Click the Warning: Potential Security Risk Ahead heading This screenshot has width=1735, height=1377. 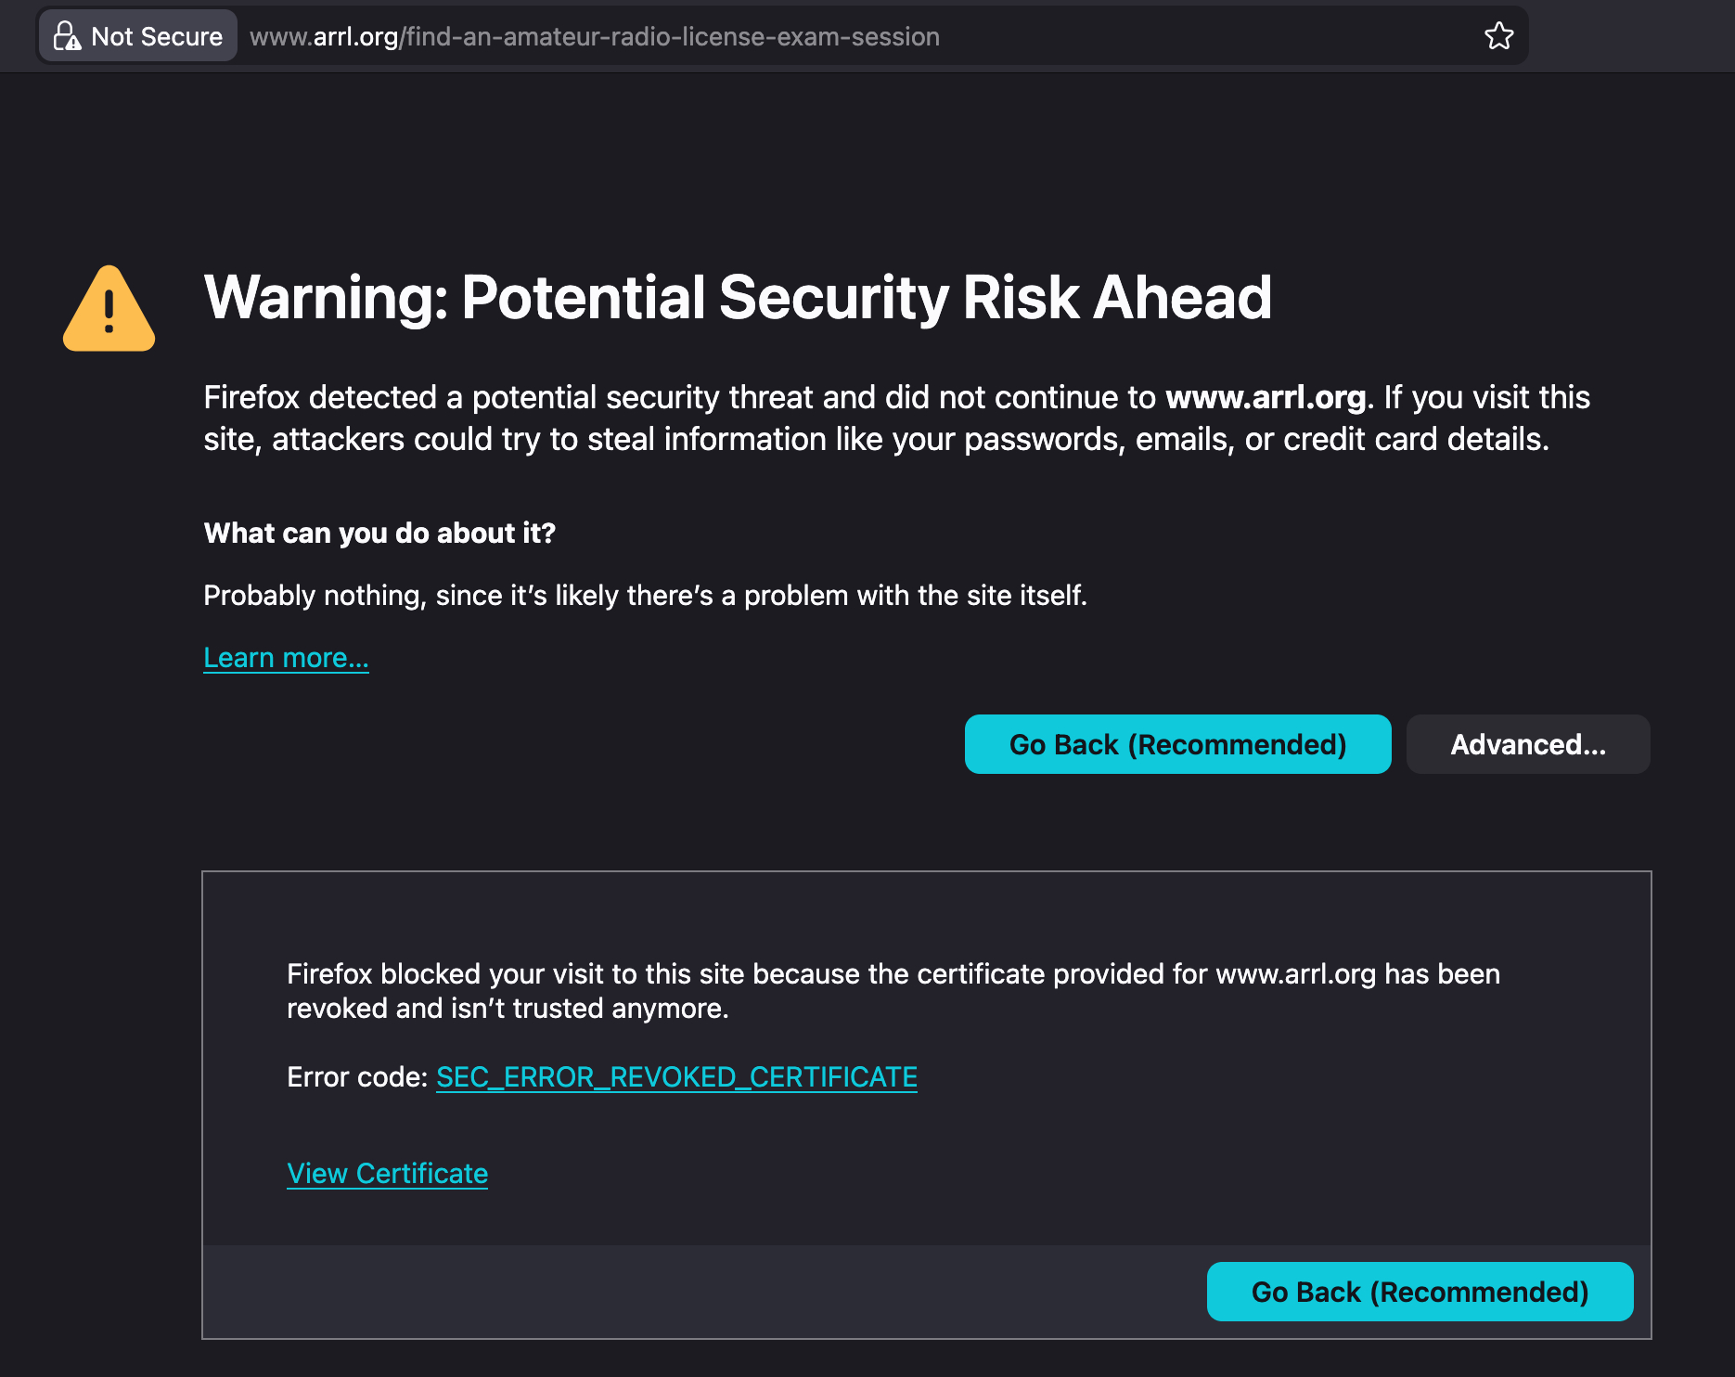(738, 298)
